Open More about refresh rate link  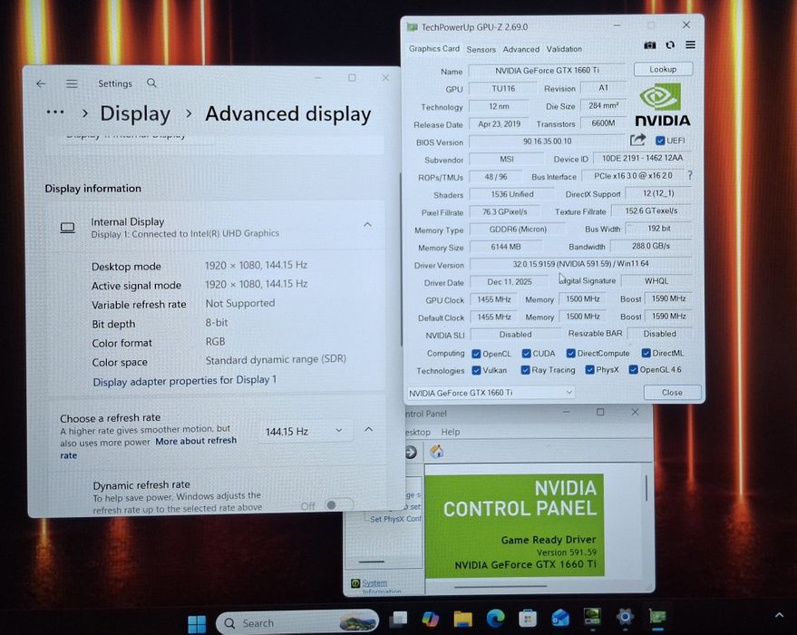pyautogui.click(x=149, y=448)
